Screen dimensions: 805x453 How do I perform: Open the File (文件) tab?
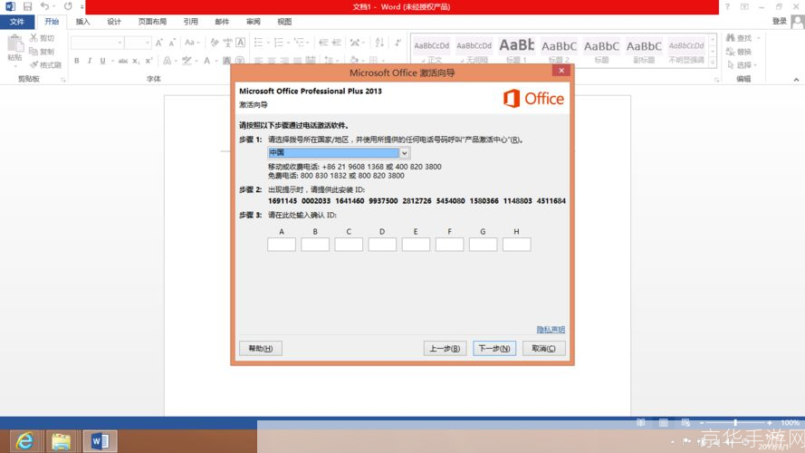point(17,22)
